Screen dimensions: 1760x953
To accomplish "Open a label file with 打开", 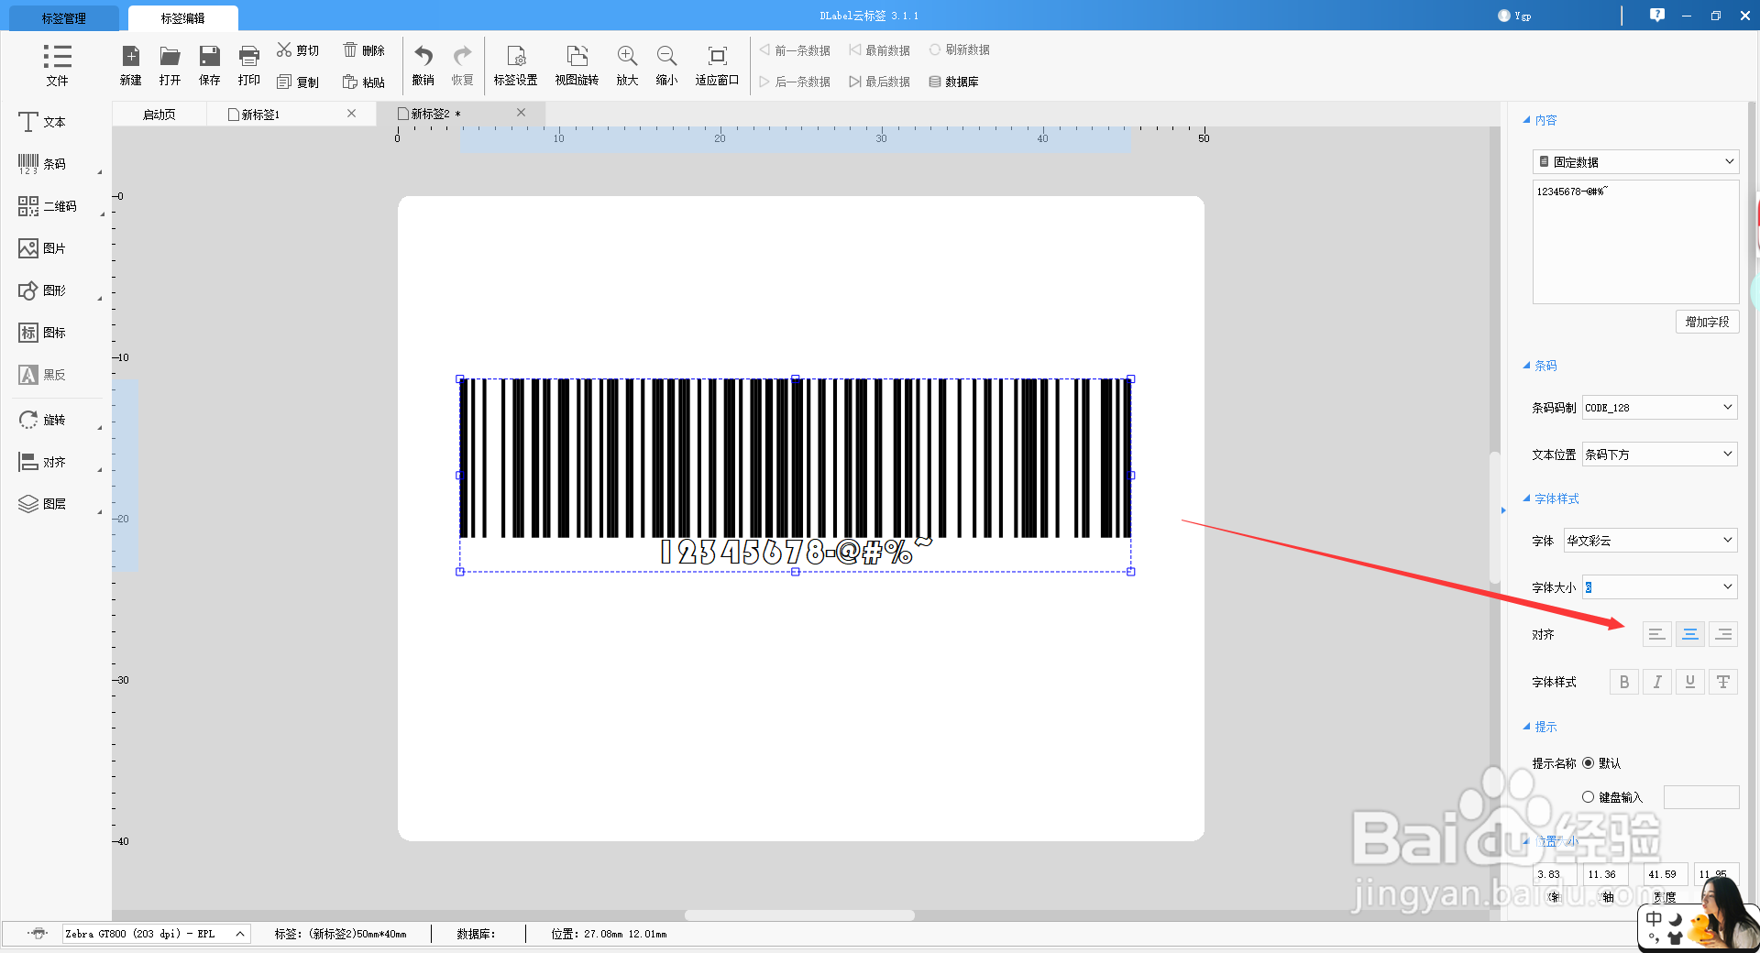I will click(x=170, y=66).
